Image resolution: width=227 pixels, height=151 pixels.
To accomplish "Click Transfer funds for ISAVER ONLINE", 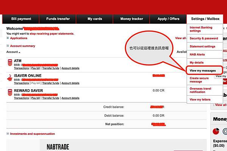I will click(51, 83).
